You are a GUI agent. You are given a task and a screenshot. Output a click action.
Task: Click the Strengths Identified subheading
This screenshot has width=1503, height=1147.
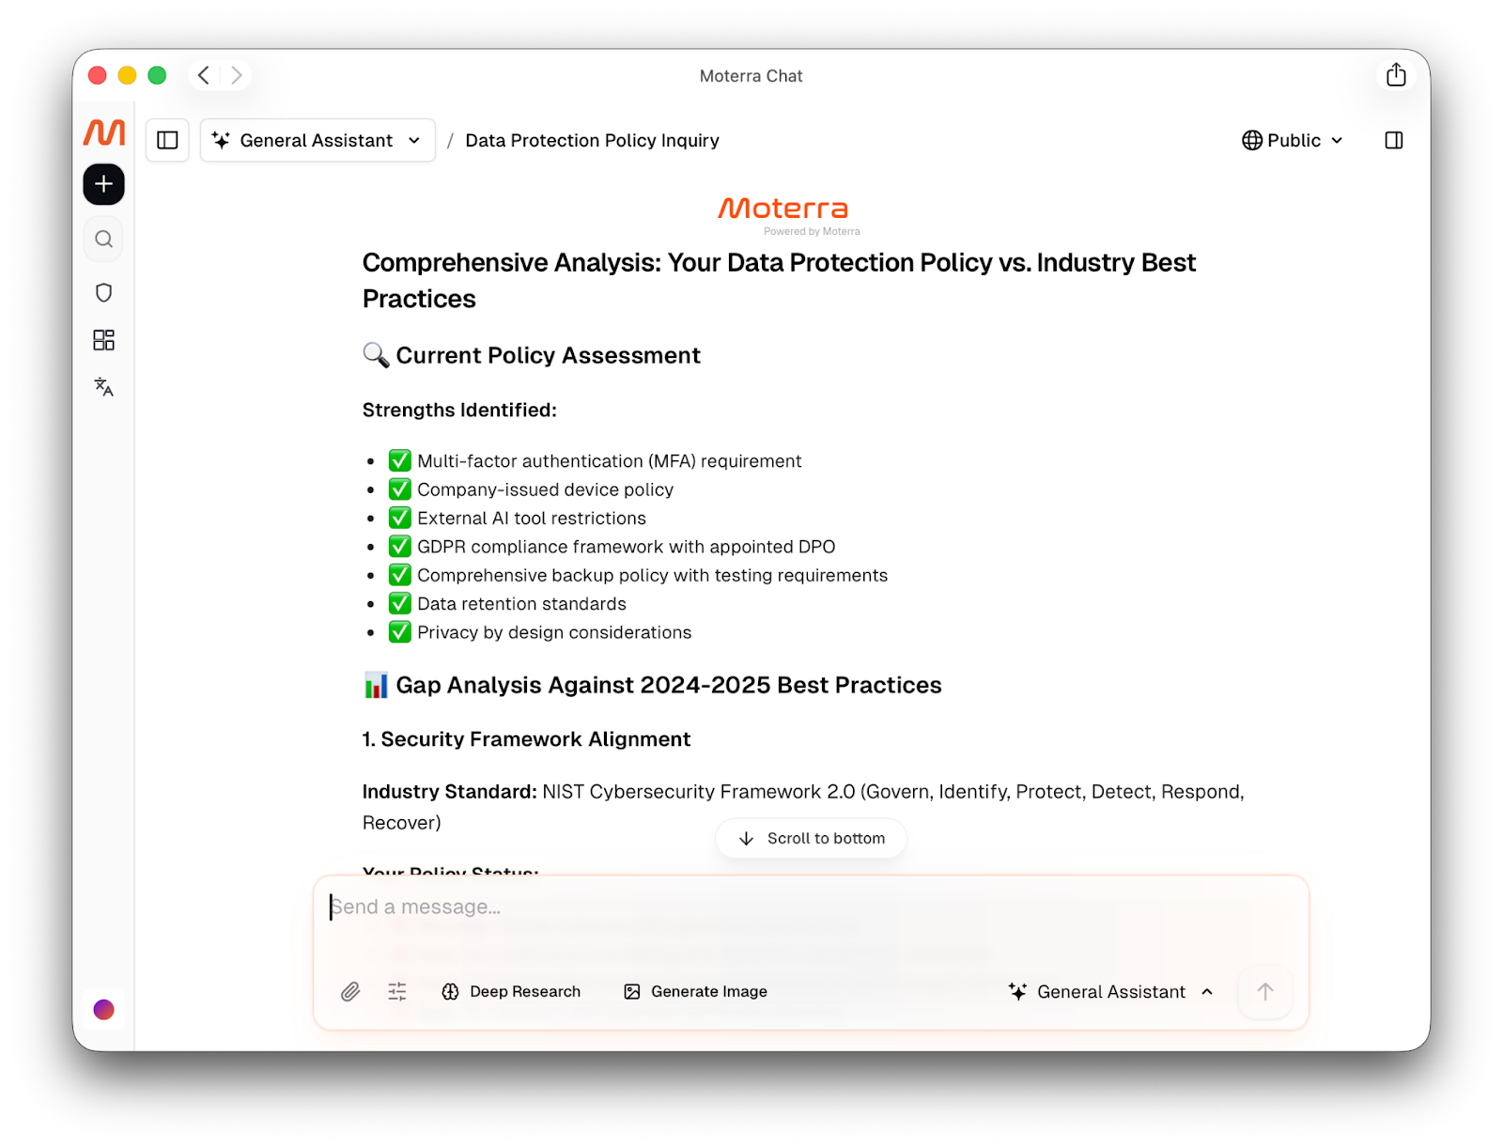point(460,411)
